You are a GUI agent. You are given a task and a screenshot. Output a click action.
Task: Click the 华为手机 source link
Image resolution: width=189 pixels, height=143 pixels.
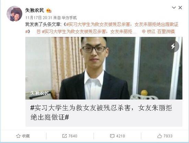pos(69,18)
